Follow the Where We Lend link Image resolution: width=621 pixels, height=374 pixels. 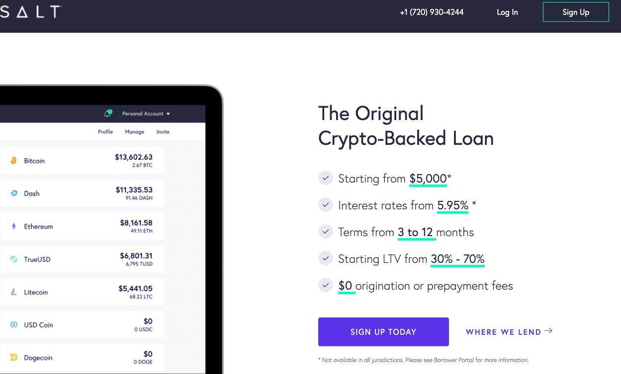[509, 332]
